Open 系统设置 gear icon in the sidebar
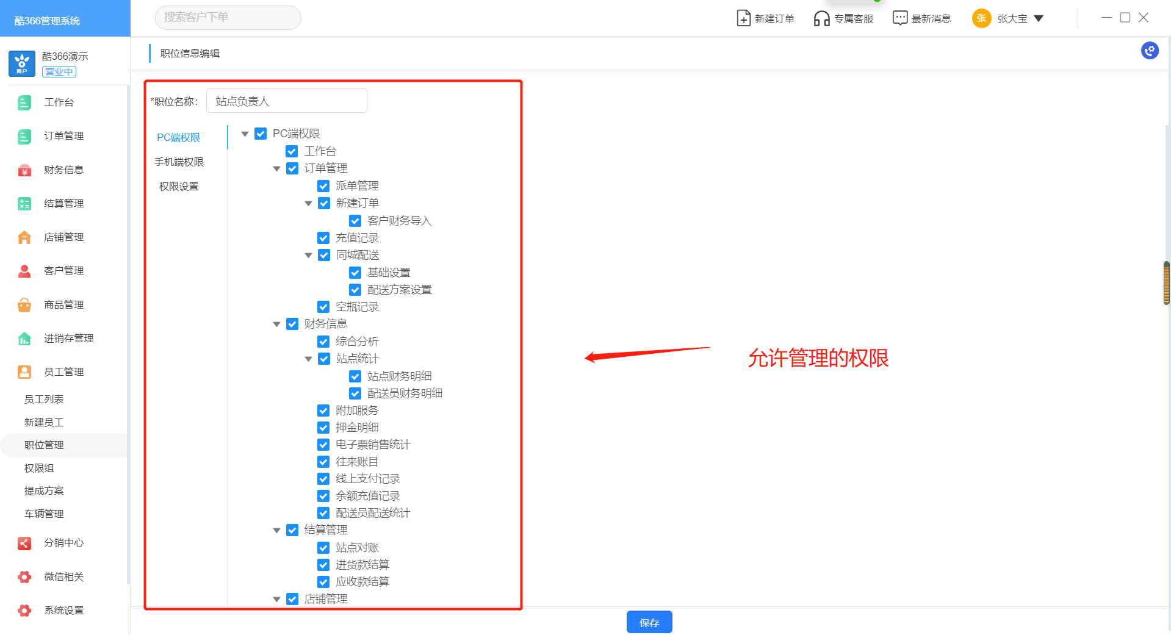Screen dimensions: 1171x635 pyautogui.click(x=24, y=611)
